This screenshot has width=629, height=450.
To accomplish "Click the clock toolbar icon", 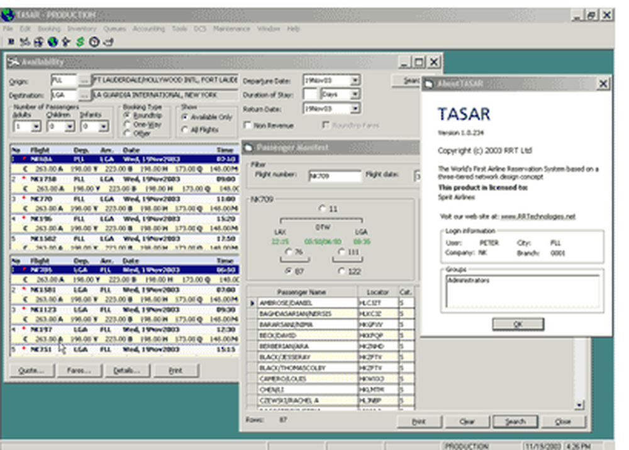I will [x=94, y=41].
